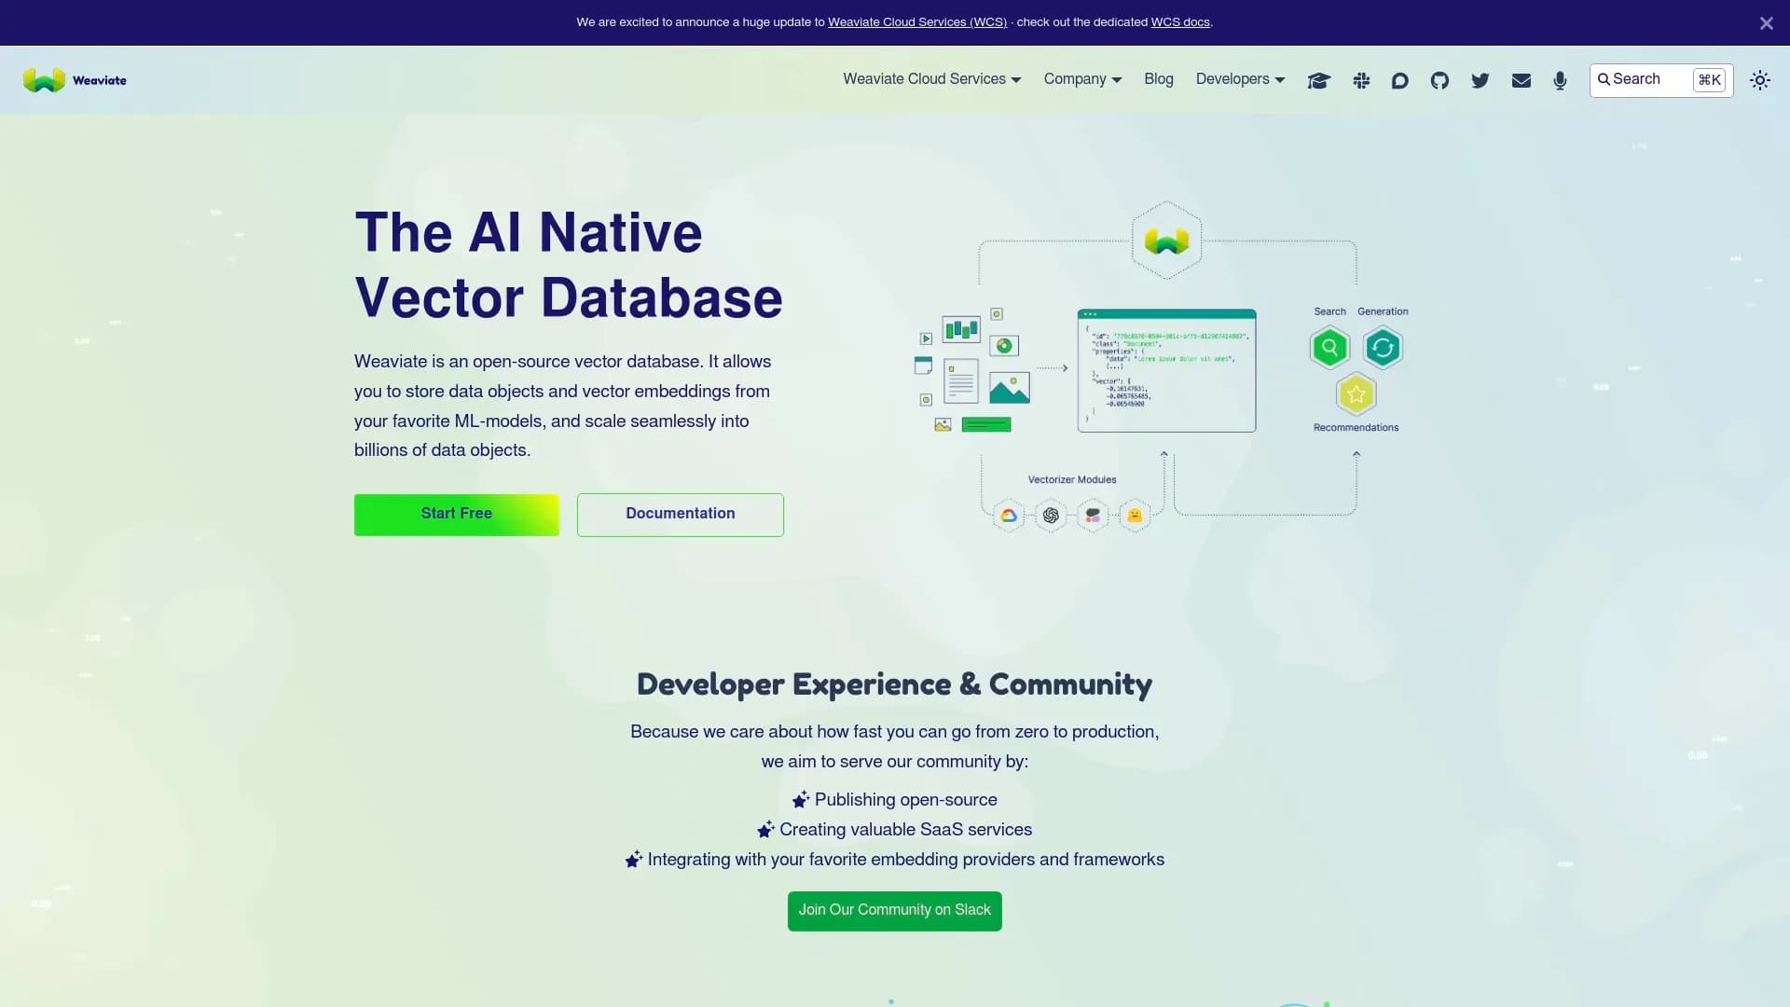Click 'Integrating with your favorite embedding providers' item
Viewport: 1790px width, 1007px height.
pyautogui.click(x=894, y=860)
